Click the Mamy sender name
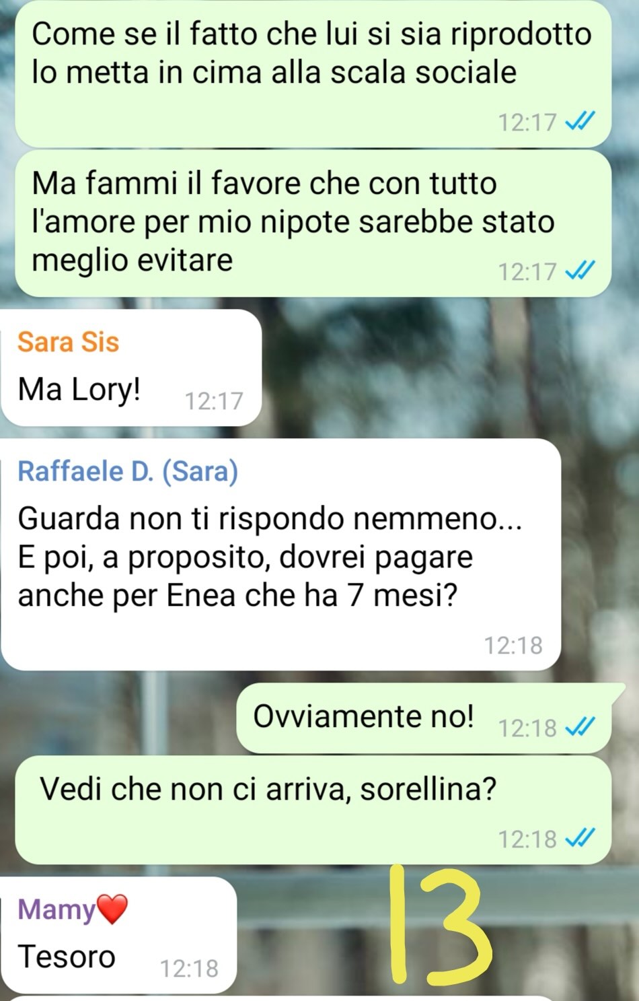639x1001 pixels. coord(58,909)
